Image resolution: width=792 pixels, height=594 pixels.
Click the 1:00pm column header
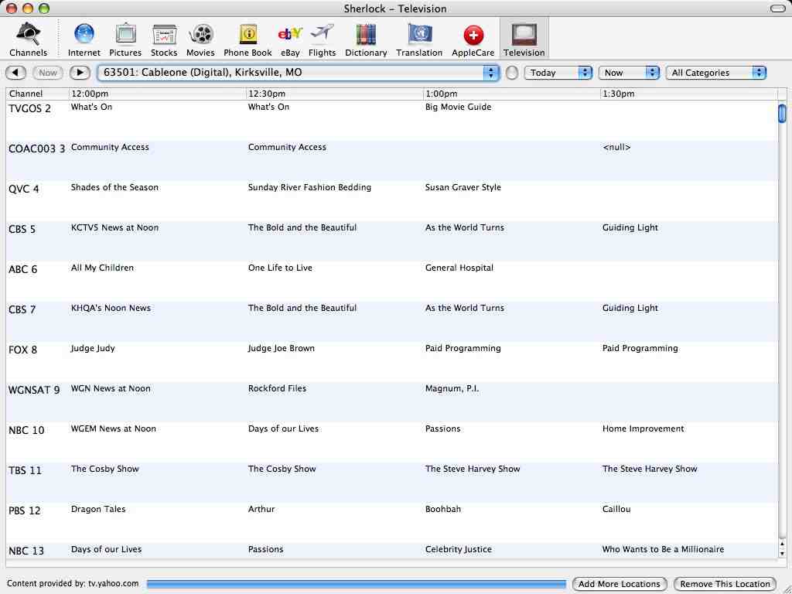[512, 94]
